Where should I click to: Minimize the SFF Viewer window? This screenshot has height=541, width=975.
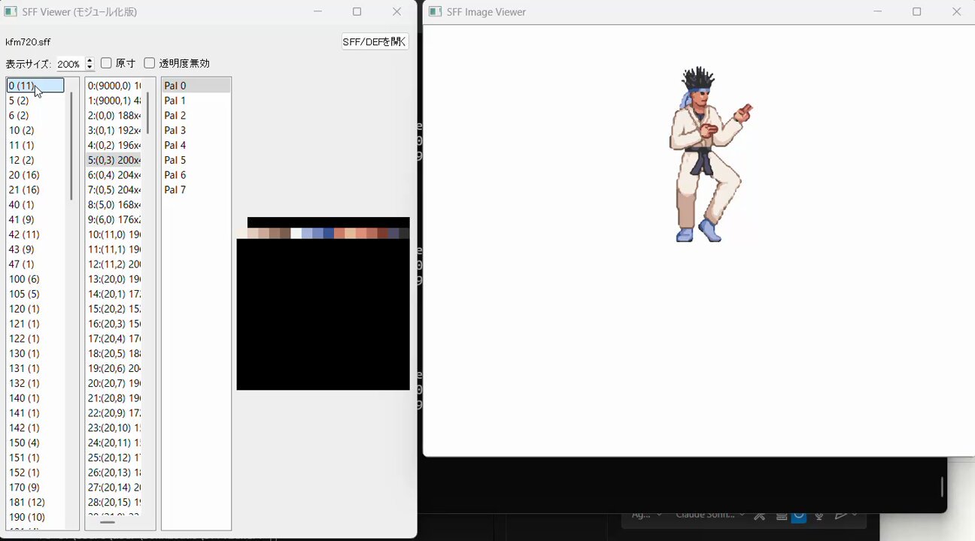click(317, 12)
